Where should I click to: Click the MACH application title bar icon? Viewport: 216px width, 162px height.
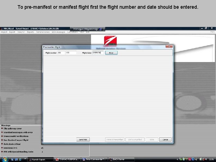coord(2,29)
